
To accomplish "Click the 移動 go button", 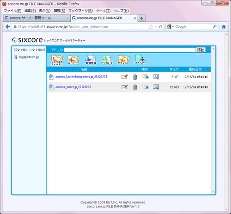I will tap(201, 50).
